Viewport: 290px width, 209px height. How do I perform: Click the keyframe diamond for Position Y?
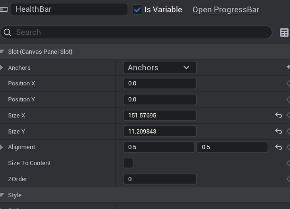(288, 100)
